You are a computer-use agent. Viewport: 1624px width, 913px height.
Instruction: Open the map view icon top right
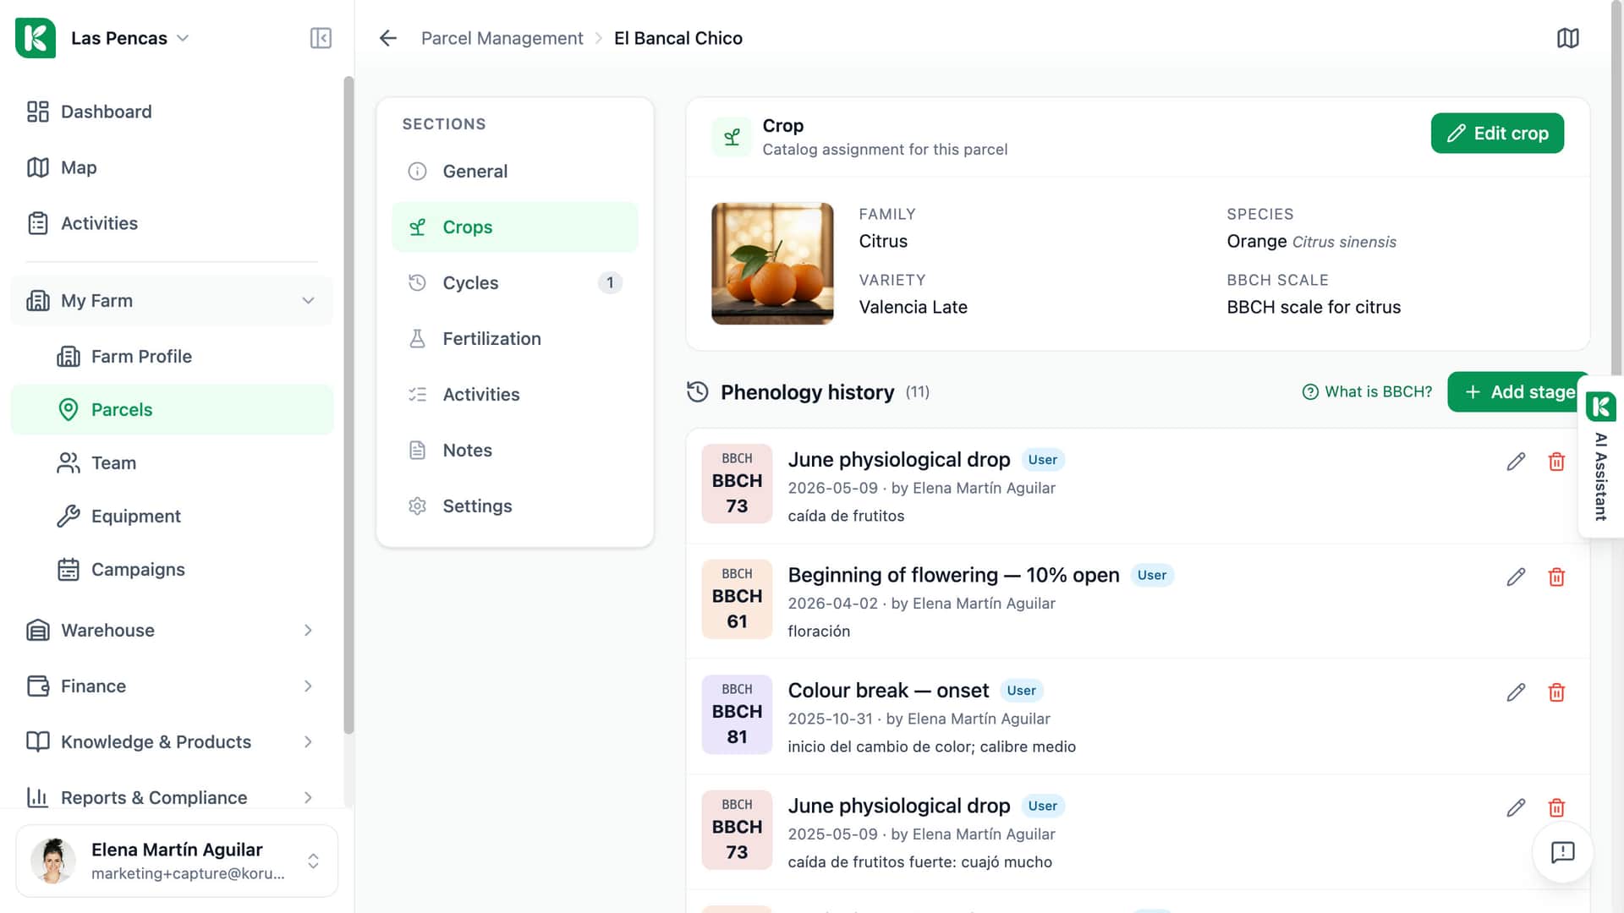[x=1567, y=38]
